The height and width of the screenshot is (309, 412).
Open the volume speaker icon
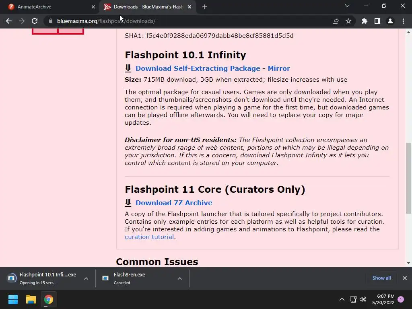click(x=363, y=299)
